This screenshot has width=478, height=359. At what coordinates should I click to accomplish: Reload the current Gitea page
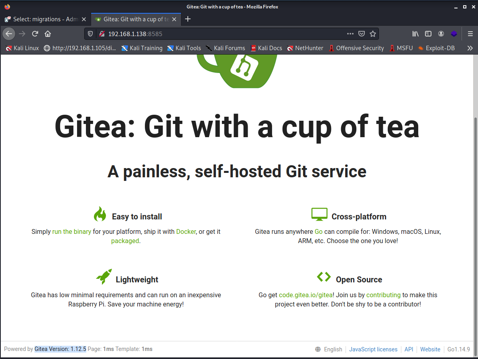click(35, 34)
